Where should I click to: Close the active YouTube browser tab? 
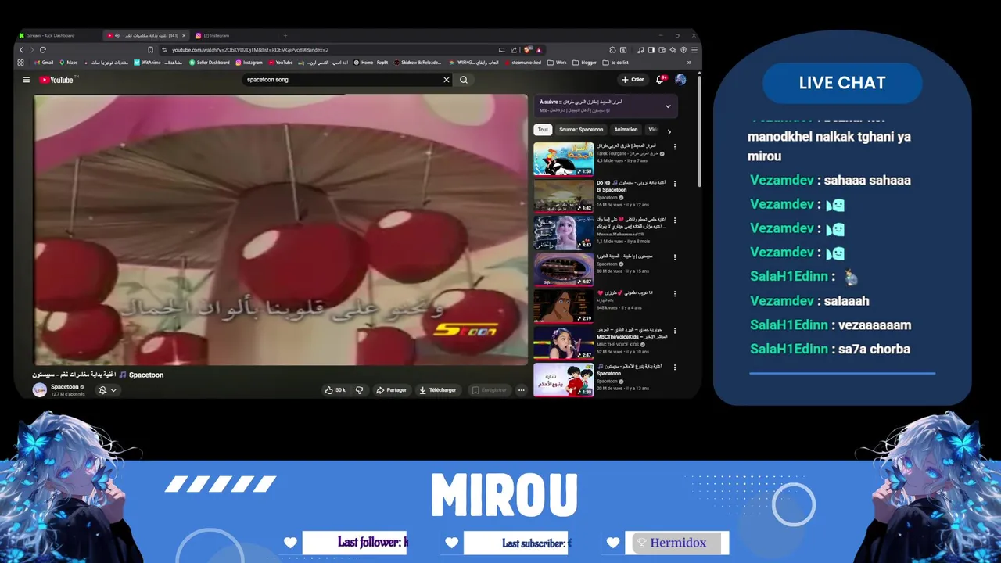(185, 35)
